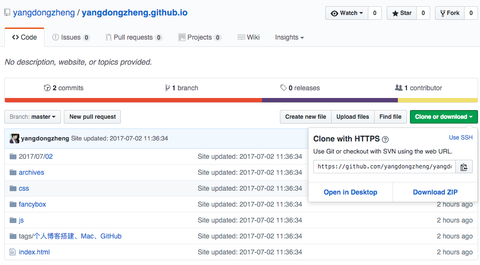The height and width of the screenshot is (265, 480).
Task: Click the folder icon for css
Action: (x=13, y=188)
